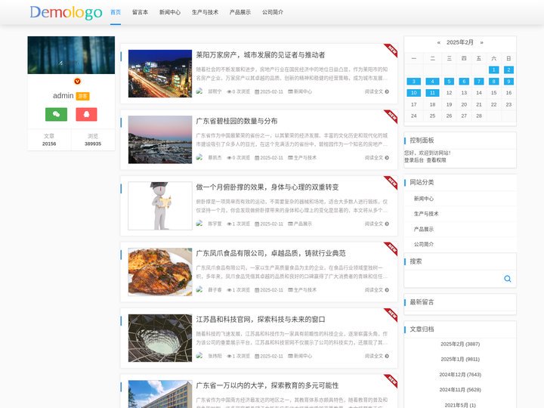Open 新闻中心 in 网站分类 sidebar
Screen dimensions: 544x408
[x=424, y=199]
